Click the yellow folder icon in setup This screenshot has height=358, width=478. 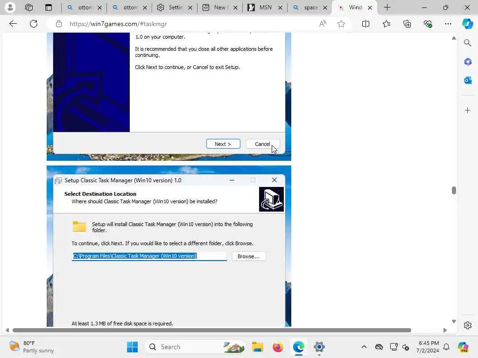click(x=79, y=227)
